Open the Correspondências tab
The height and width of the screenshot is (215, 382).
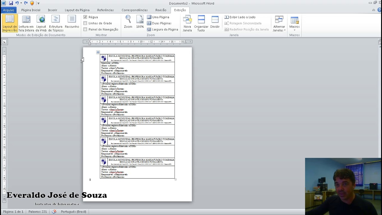tap(135, 10)
